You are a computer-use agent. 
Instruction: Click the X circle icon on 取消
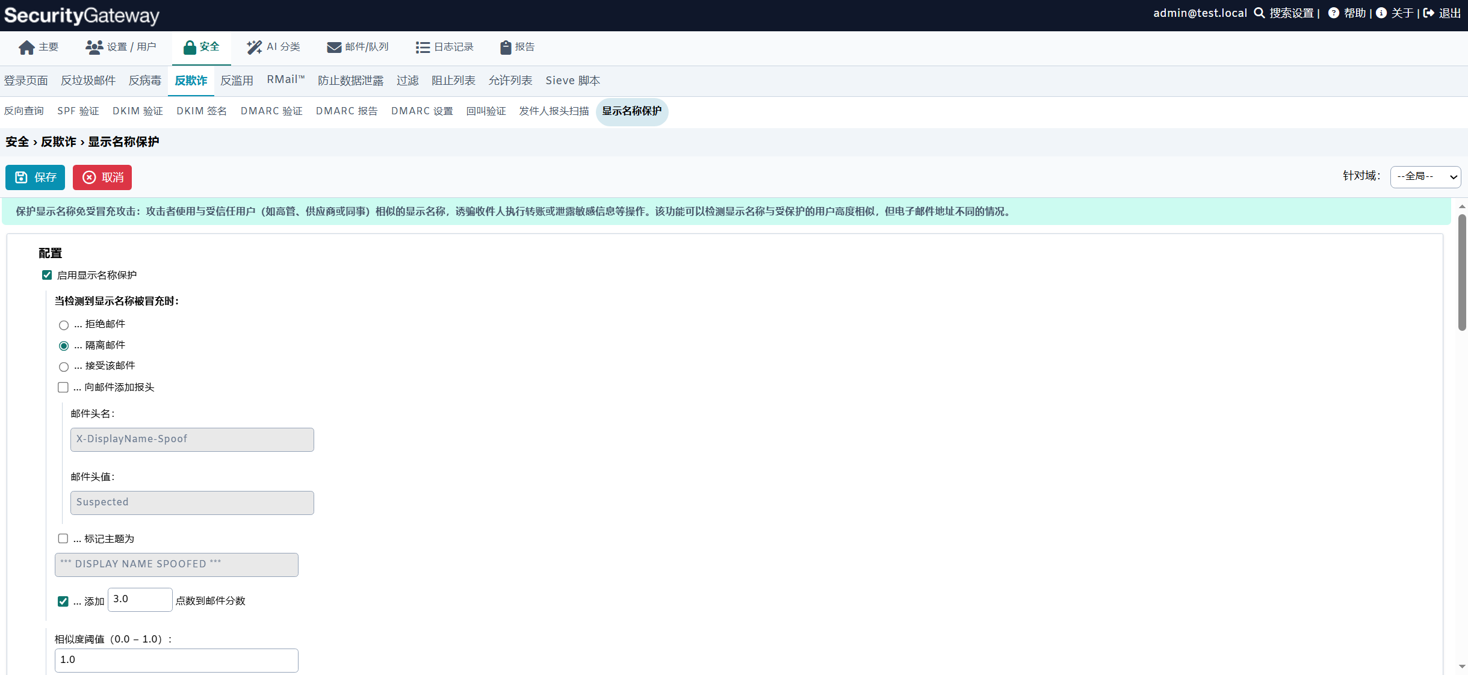(89, 177)
